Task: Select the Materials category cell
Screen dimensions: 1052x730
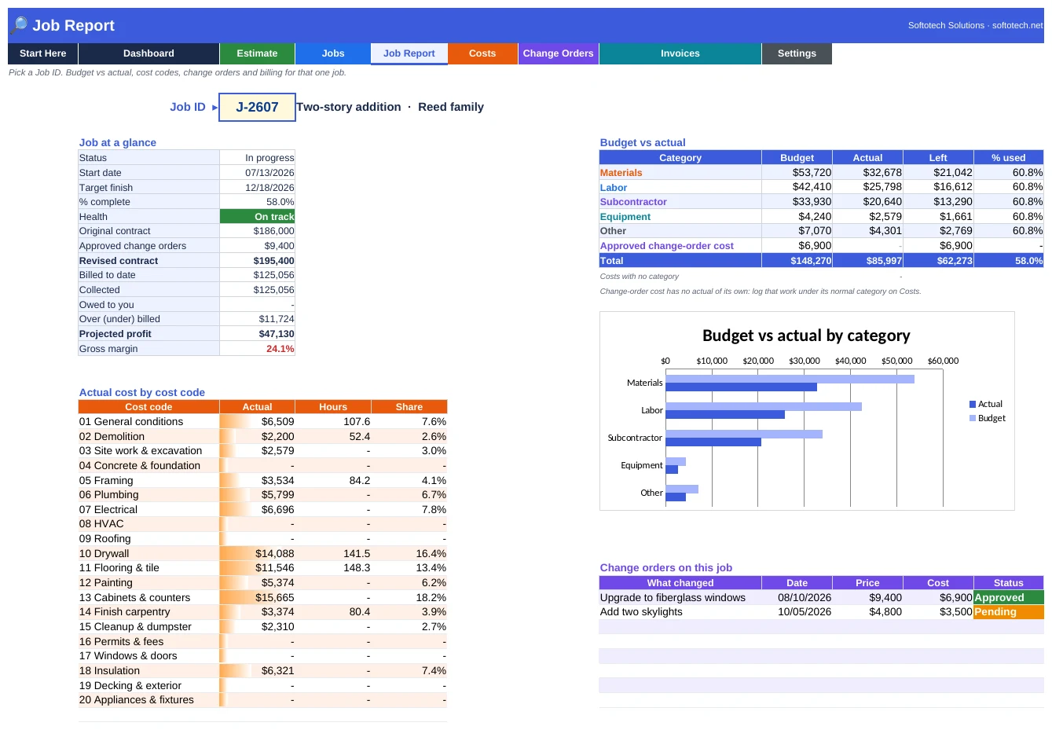Action: tap(680, 173)
